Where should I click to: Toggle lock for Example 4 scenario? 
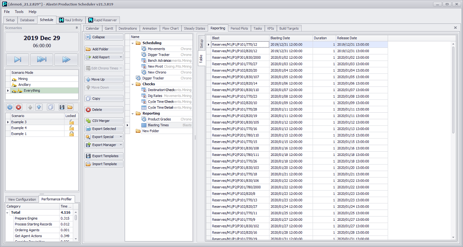coord(71,128)
